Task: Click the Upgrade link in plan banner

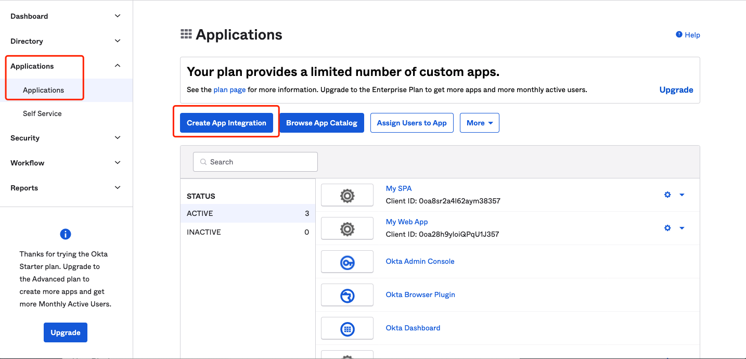Action: tap(676, 90)
